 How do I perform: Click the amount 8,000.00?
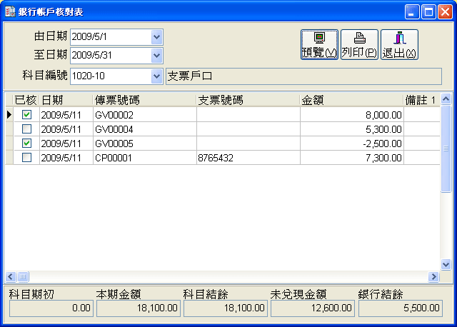click(383, 115)
